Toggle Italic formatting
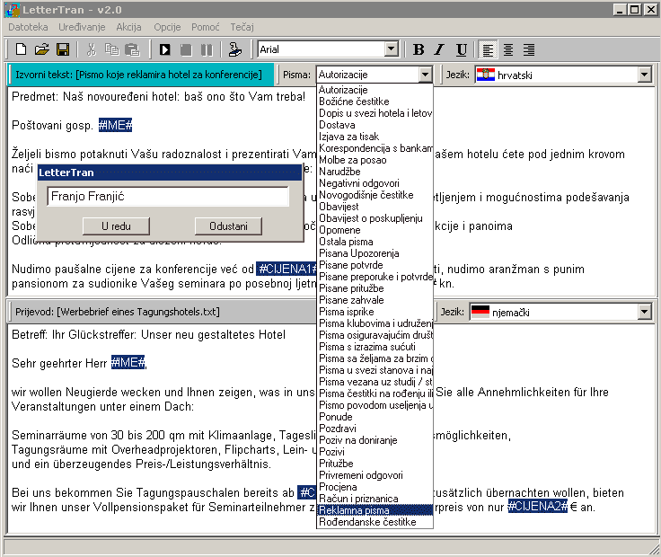This screenshot has width=661, height=557. pyautogui.click(x=440, y=49)
